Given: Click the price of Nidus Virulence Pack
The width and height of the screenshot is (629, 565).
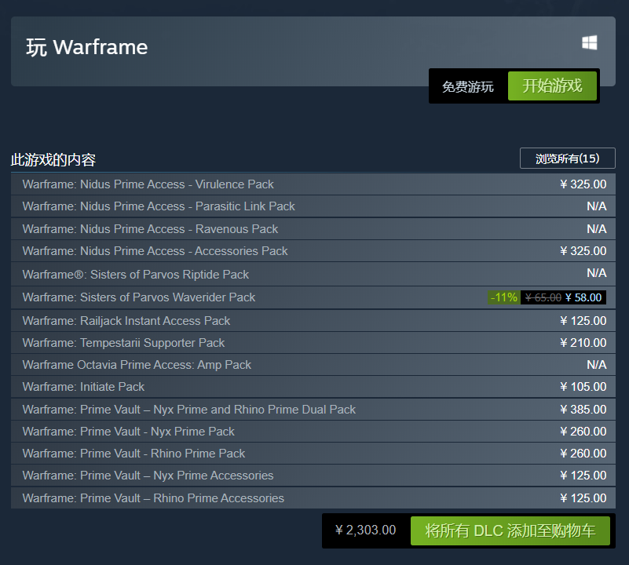Looking at the screenshot, I should pyautogui.click(x=583, y=184).
